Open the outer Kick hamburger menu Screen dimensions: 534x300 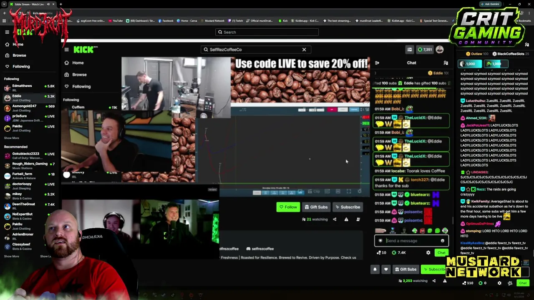pyautogui.click(x=7, y=32)
